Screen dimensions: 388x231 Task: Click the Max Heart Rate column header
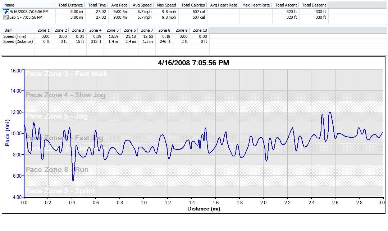[x=256, y=5]
